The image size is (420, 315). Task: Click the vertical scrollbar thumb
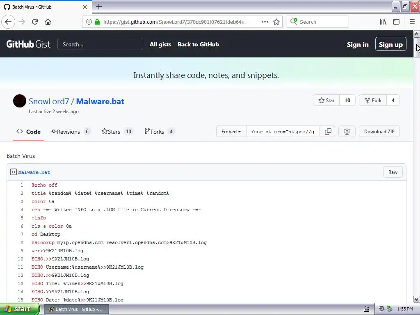pos(417,47)
